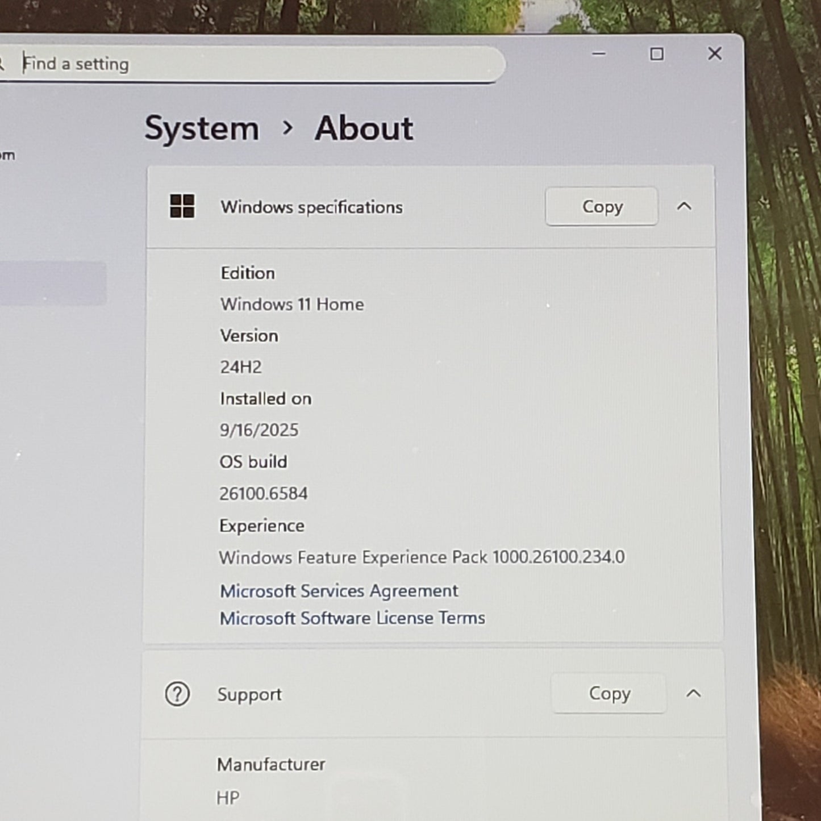
Task: Click the Support section title
Action: tap(249, 695)
